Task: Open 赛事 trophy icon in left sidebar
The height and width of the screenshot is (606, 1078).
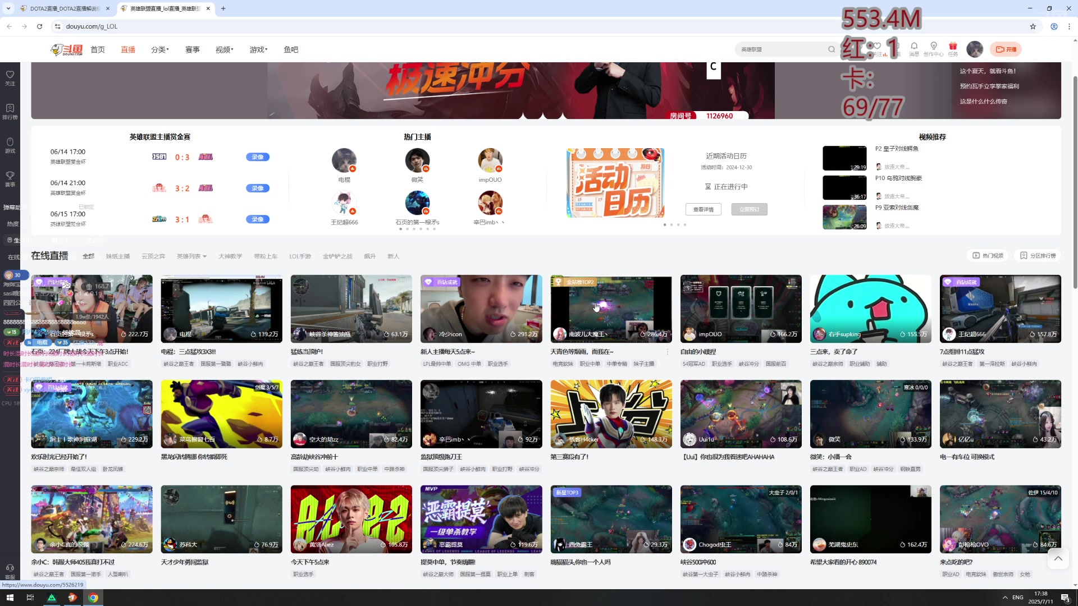Action: tap(10, 178)
